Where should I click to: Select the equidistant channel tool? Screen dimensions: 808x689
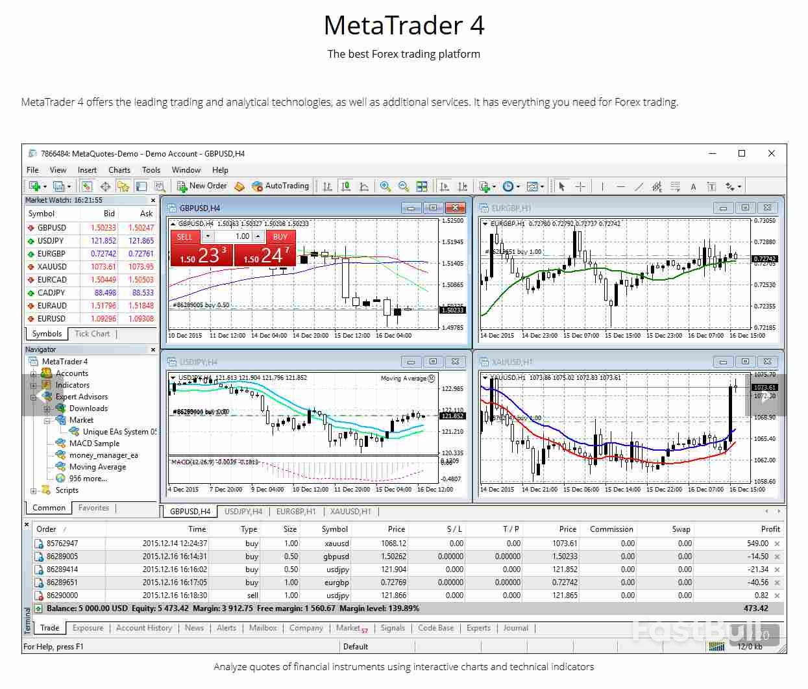pyautogui.click(x=657, y=186)
